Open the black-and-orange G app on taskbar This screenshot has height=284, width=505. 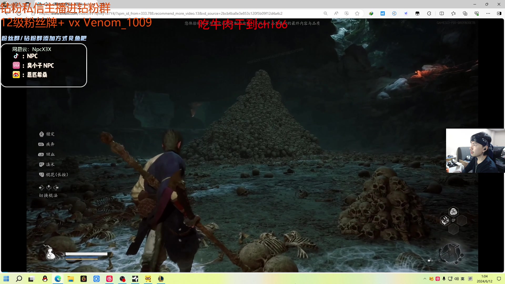click(x=84, y=279)
